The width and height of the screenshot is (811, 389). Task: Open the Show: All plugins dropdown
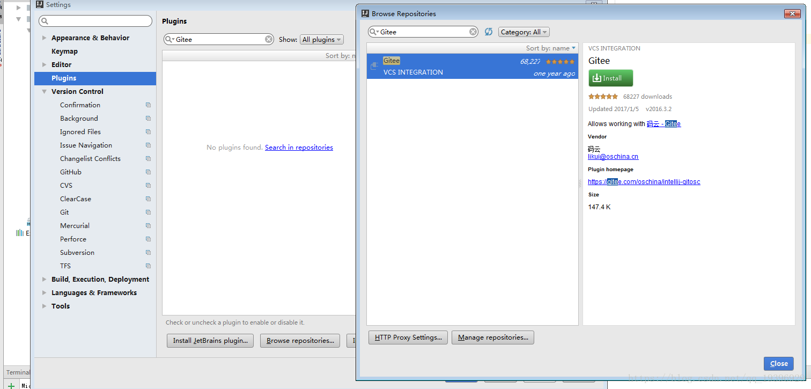pos(322,39)
